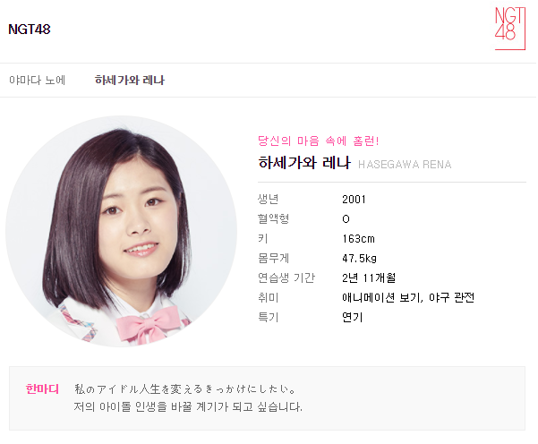Click the 생년 label
This screenshot has height=444, width=538.
pyautogui.click(x=268, y=199)
